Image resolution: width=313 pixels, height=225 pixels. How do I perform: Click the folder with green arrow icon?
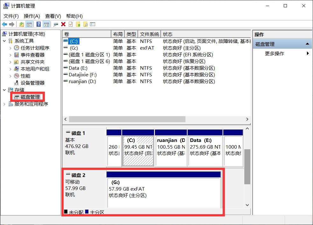78,25
